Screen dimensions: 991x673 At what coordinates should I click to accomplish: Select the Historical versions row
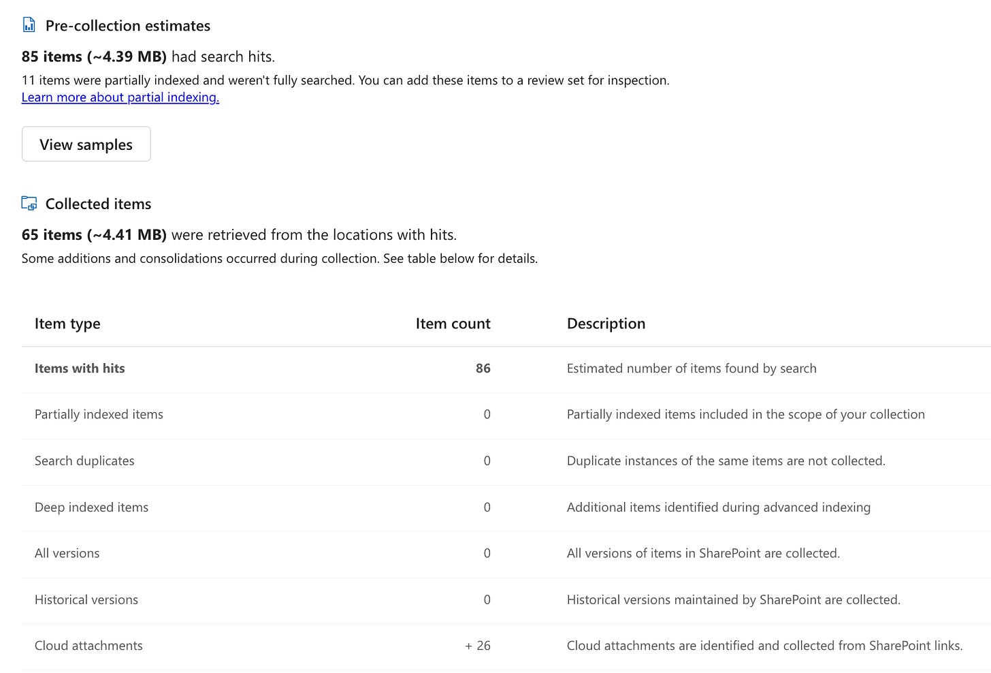point(86,599)
